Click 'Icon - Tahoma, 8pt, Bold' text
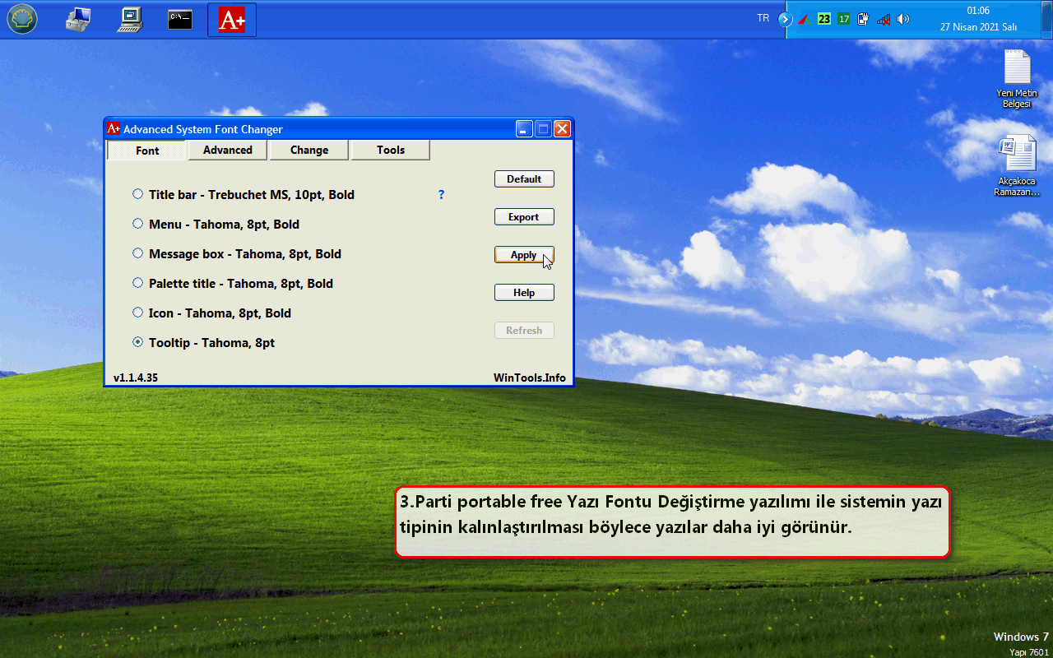 (x=220, y=313)
